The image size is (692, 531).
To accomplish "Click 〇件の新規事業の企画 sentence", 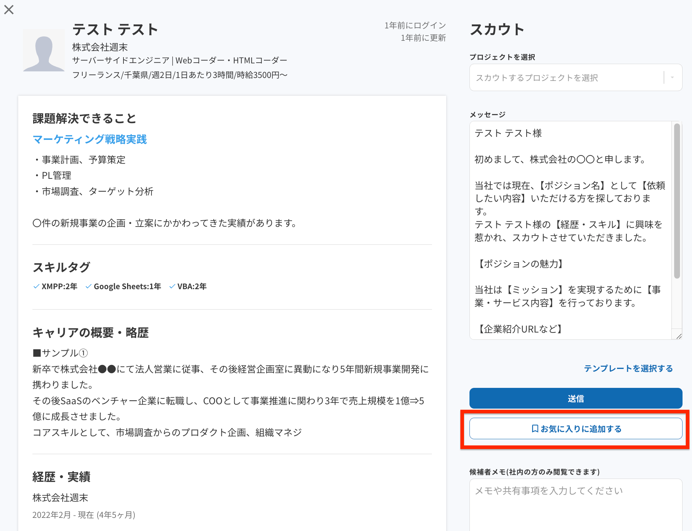I will pyautogui.click(x=165, y=223).
